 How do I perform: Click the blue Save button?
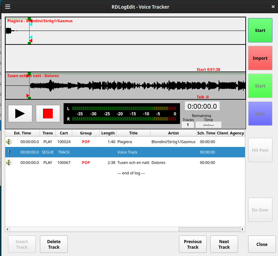click(x=260, y=114)
